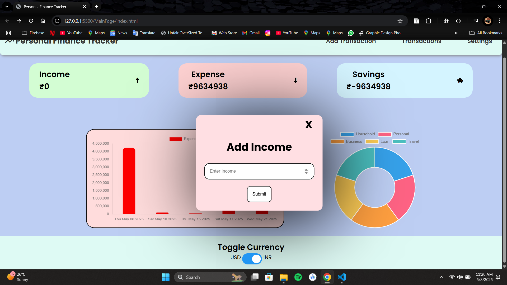Toggle Business legend in doughnut chart
Screen dimensions: 507x285
346,141
